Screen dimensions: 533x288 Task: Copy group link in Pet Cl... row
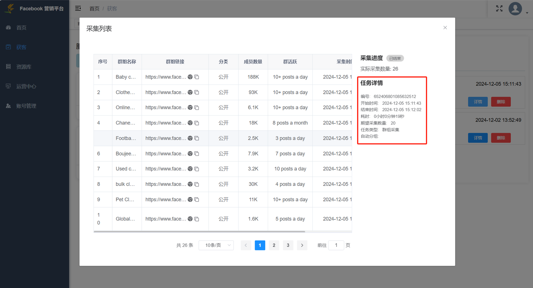(197, 199)
